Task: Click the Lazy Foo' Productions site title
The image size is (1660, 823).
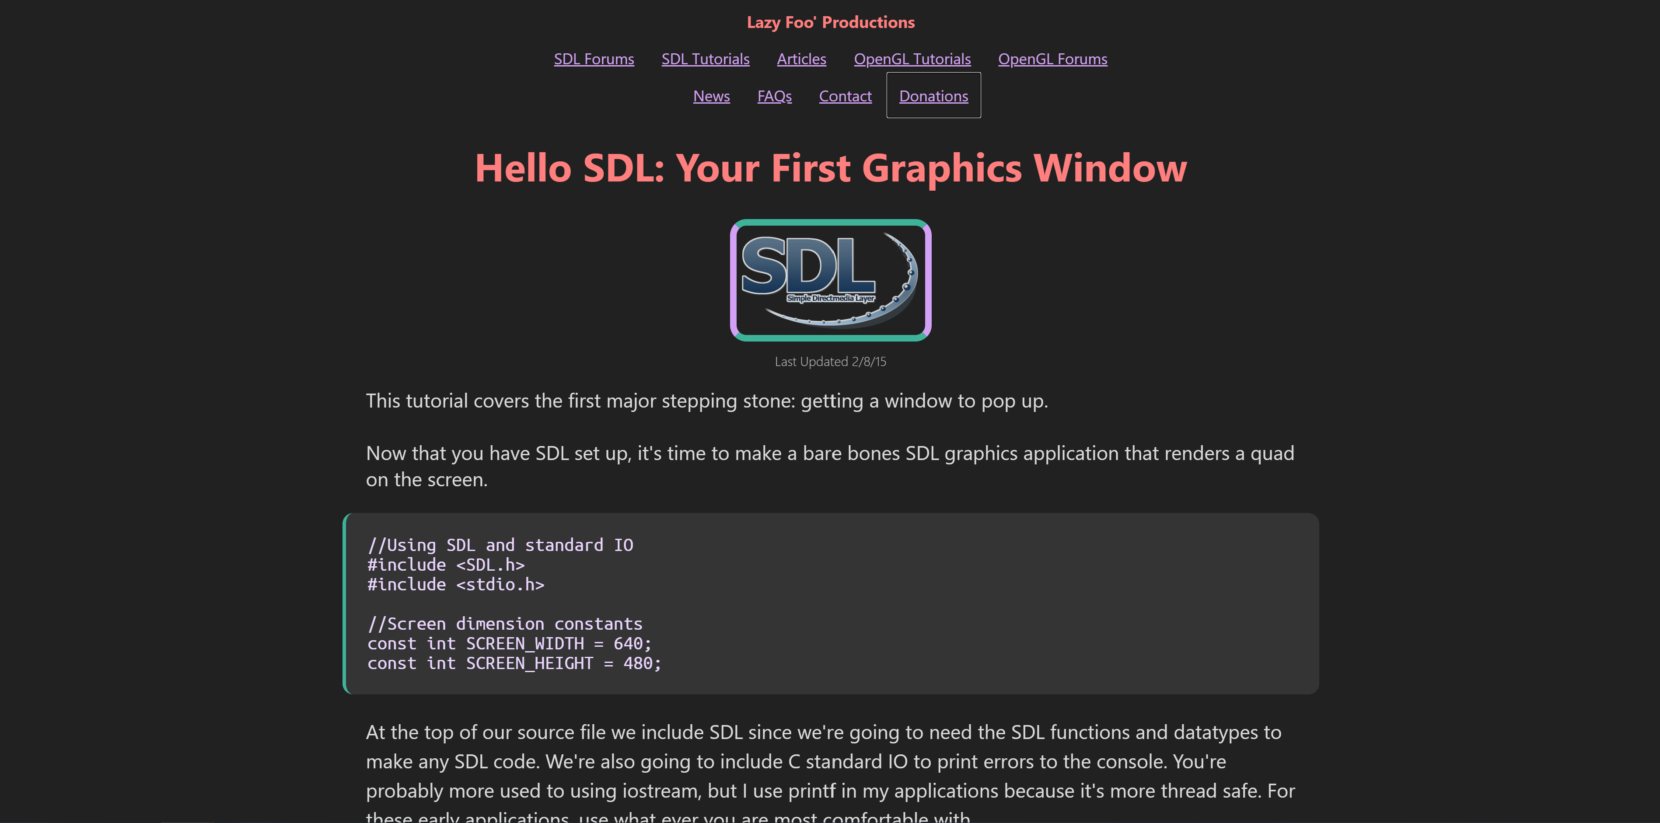Action: [x=830, y=23]
